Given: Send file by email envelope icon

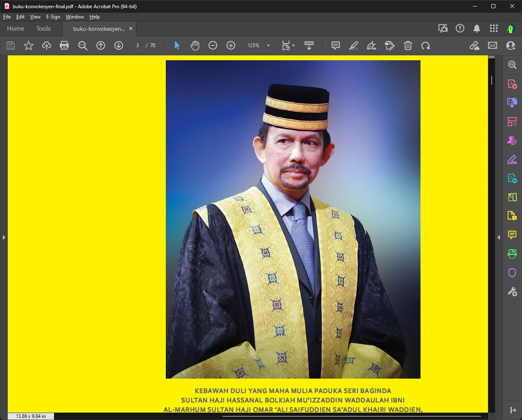Looking at the screenshot, I should tap(493, 45).
